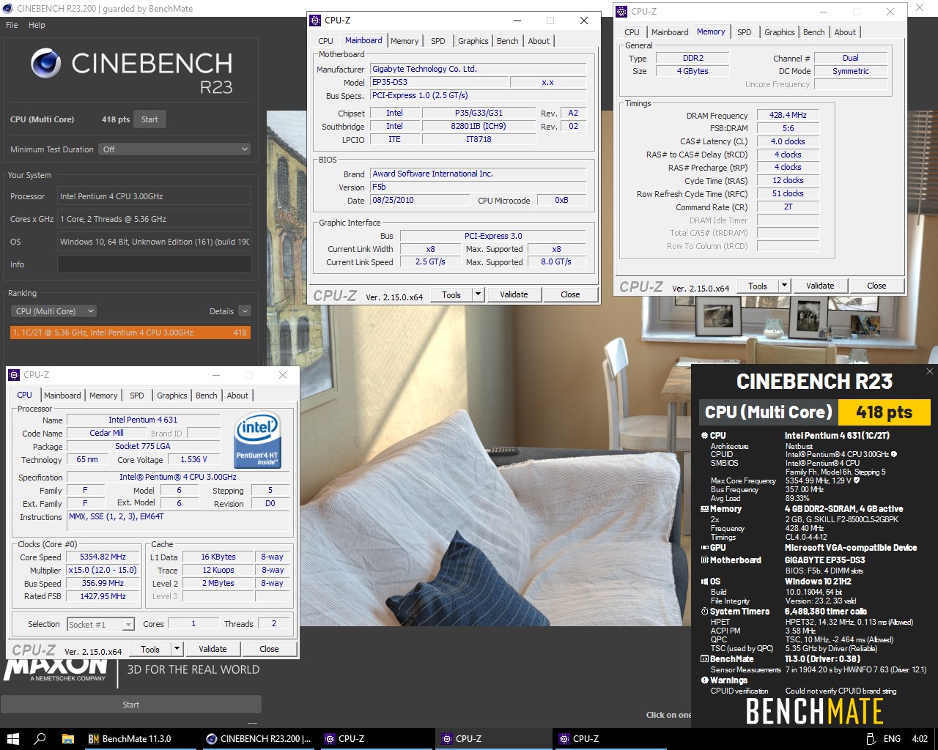Click the CPUID verification warning text
938x750 pixels.
pos(841,691)
